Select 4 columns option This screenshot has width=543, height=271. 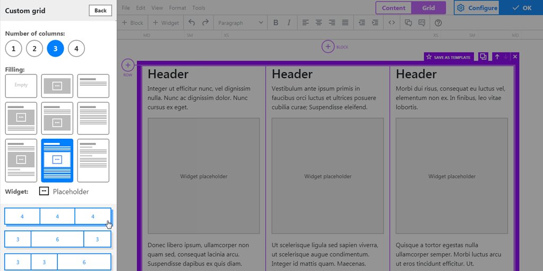pyautogui.click(x=76, y=48)
